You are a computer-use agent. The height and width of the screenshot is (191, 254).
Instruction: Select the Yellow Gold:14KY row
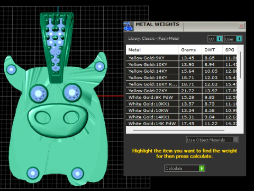182,71
